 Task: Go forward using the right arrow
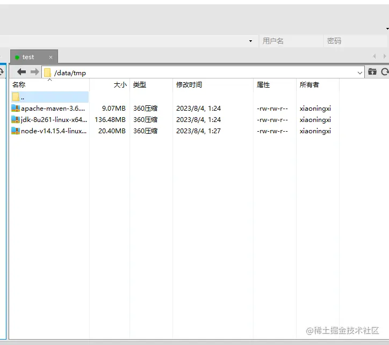[x=34, y=72]
